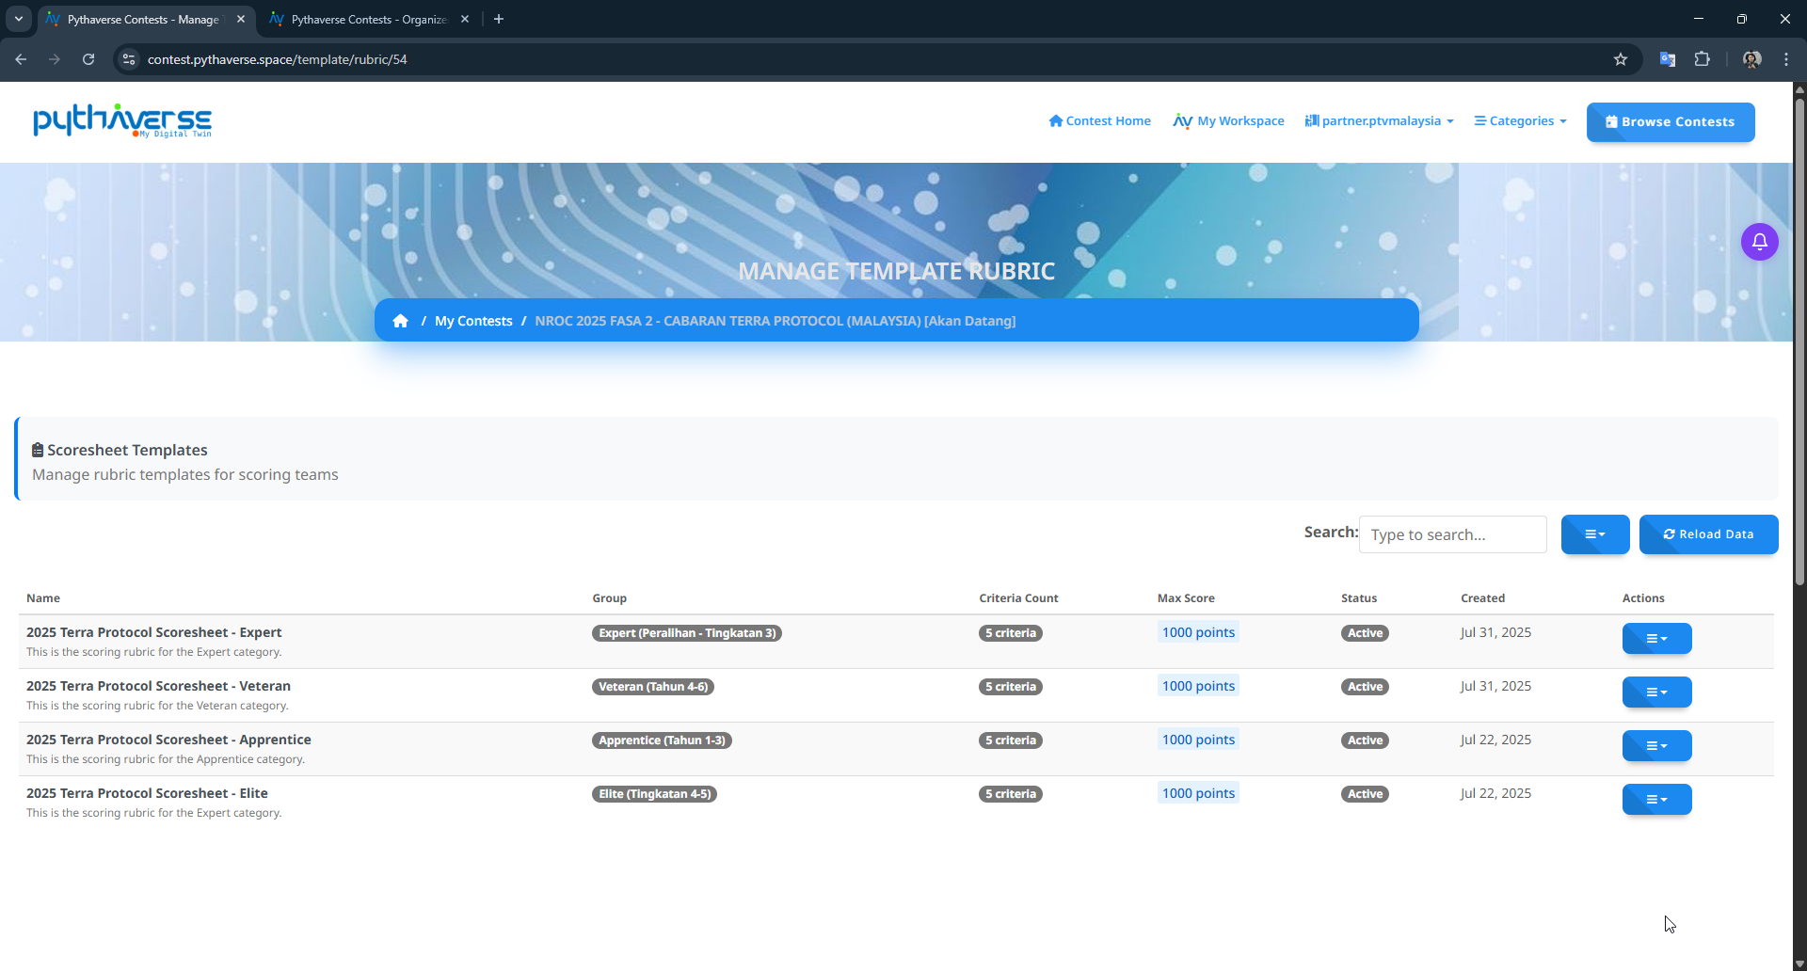Viewport: 1807px width, 971px height.
Task: Select 2025 Terra Protocol Scoresheet - Expert name
Action: (153, 632)
